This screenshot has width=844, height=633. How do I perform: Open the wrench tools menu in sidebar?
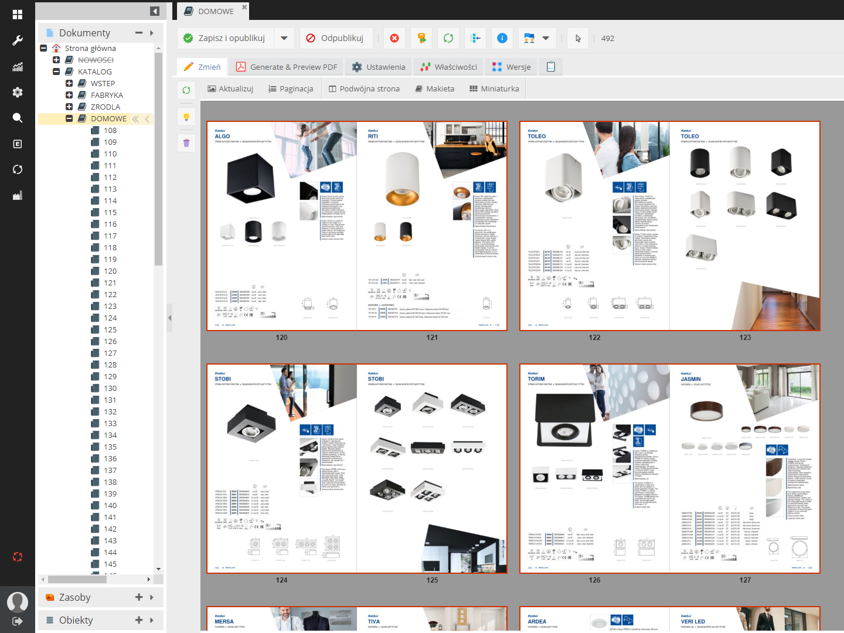18,40
